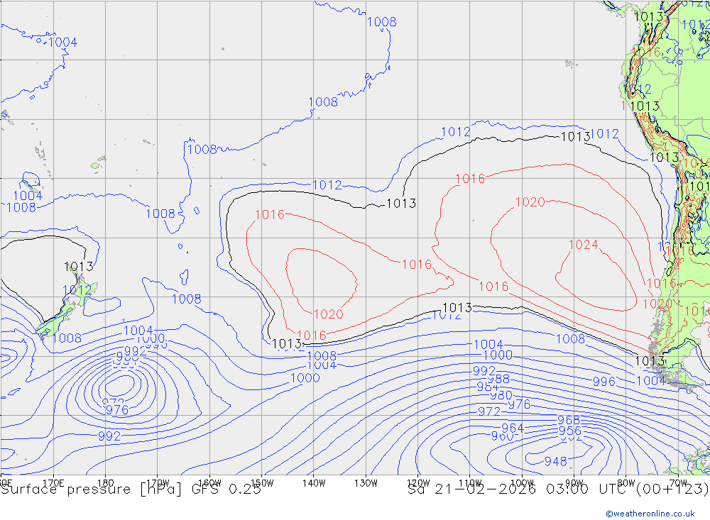Click the 980 isobar label
710x520 pixels.
[501, 396]
